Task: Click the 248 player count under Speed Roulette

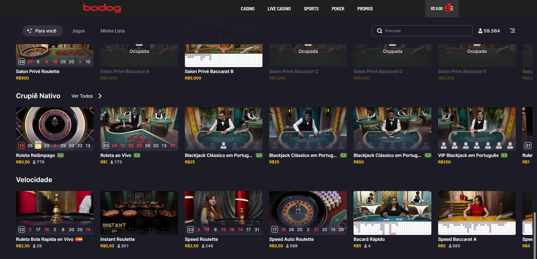Action: click(209, 246)
